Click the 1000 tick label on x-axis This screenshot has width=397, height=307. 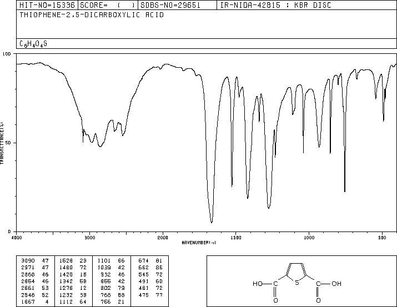coord(309,238)
